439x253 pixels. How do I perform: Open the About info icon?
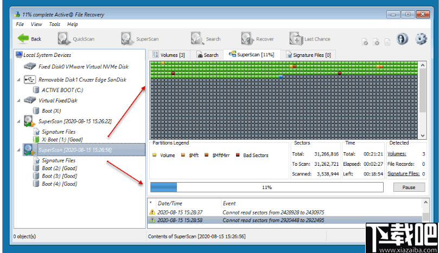pos(402,39)
